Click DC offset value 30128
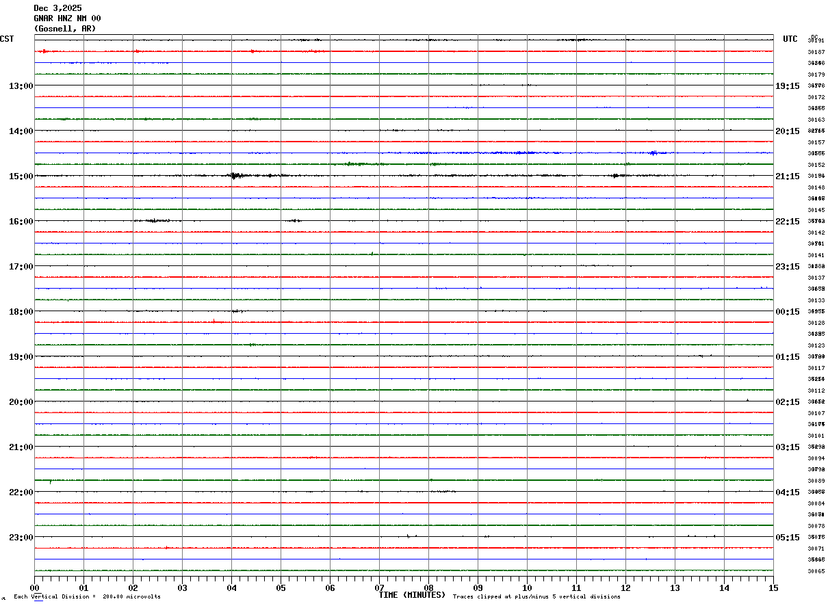The height and width of the screenshot is (606, 828). tap(816, 323)
